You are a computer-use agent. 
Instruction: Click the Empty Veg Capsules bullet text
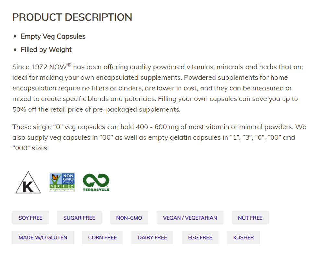(53, 36)
